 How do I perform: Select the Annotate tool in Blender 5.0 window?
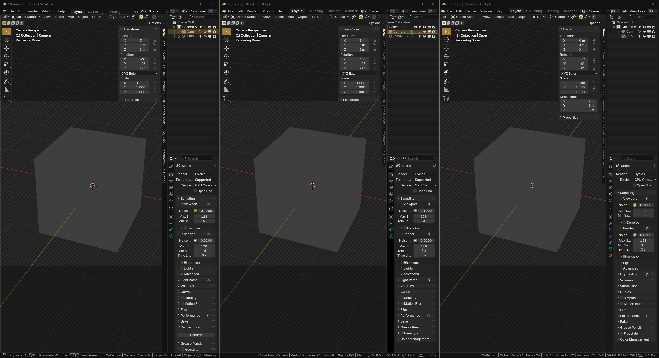227,82
